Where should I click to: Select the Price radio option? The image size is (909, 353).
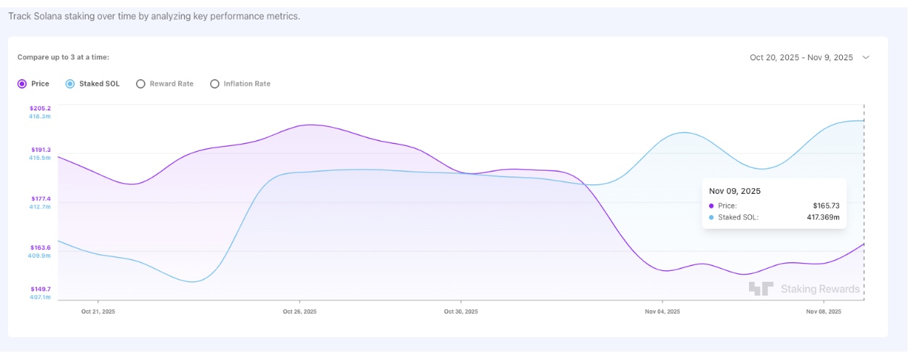point(23,84)
